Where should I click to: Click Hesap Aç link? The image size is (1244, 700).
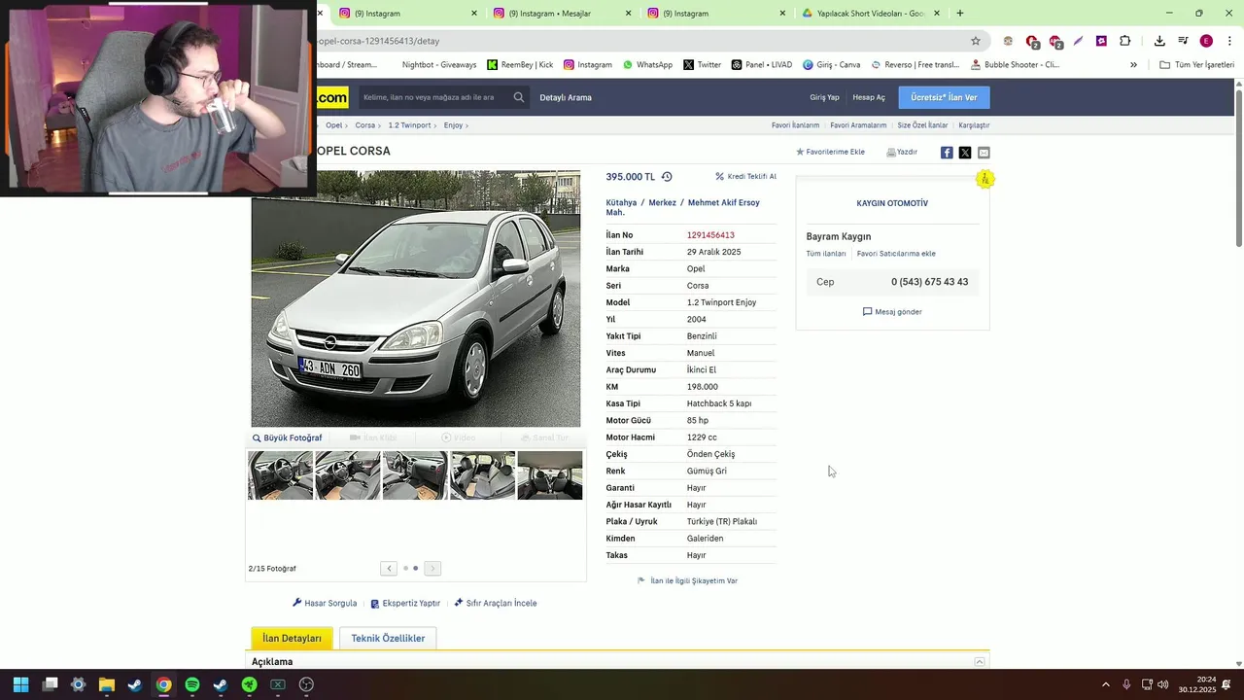click(x=869, y=97)
